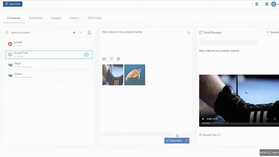
Task: Click the Scrisoft Tuts link under preview
Action: (210, 135)
